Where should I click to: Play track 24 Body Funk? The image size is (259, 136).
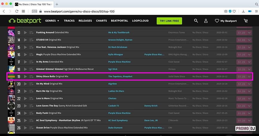coord(25,113)
